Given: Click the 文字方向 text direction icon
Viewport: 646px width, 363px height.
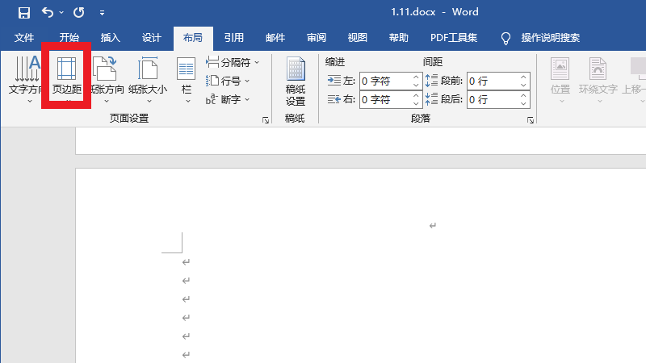Looking at the screenshot, I should coord(24,79).
